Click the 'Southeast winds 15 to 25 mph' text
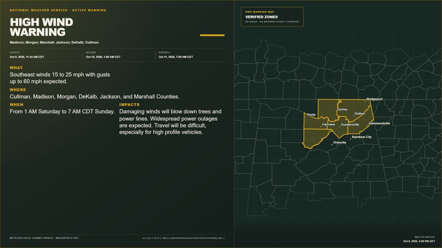Screen dimensions: 442x248 (60, 78)
